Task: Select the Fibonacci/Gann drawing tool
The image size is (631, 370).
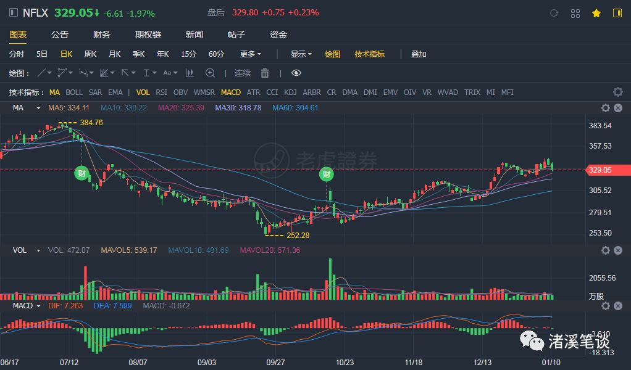Action: (x=104, y=73)
